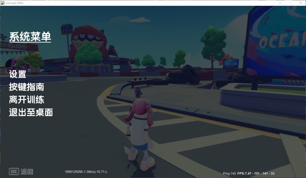The height and width of the screenshot is (178, 306).
Task: Click the FPS:7.47 counter text
Action: (x=256, y=173)
